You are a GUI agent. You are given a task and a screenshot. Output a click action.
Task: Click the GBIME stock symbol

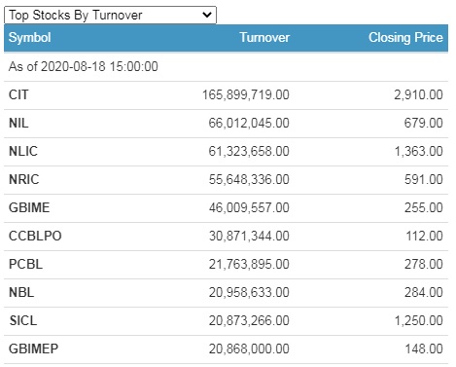coord(29,207)
